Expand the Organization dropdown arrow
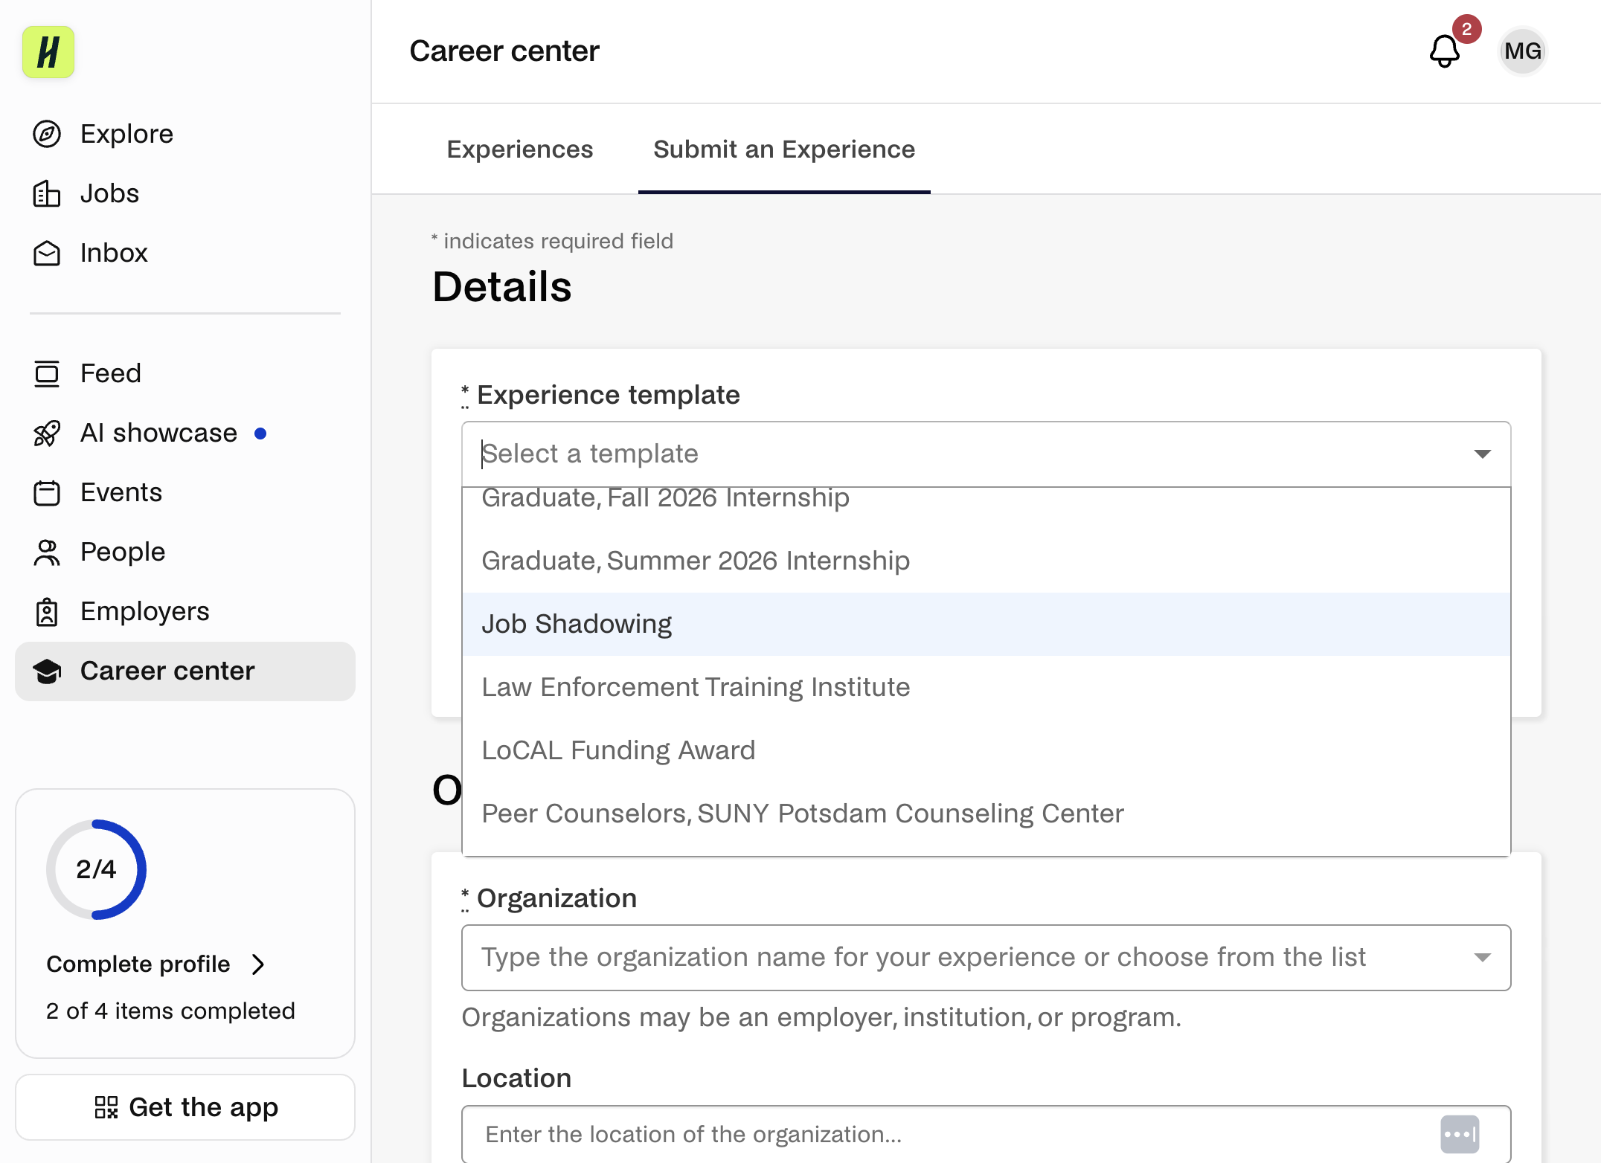 pos(1482,958)
